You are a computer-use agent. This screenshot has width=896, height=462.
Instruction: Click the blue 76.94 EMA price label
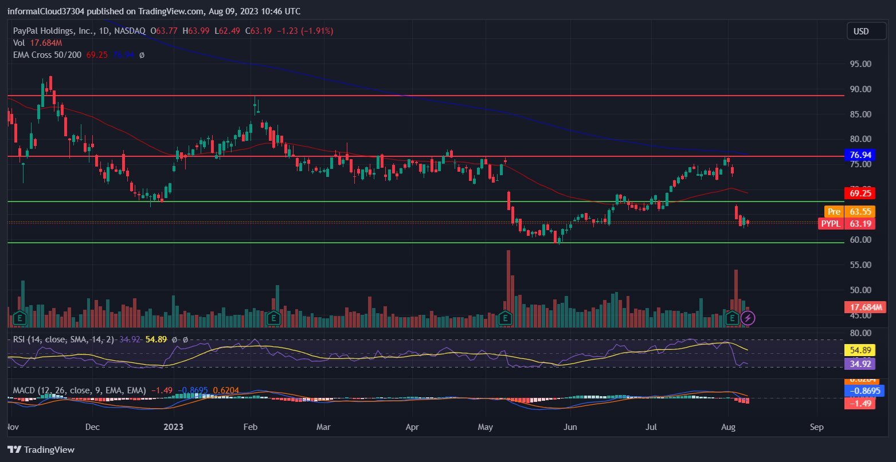tap(860, 155)
